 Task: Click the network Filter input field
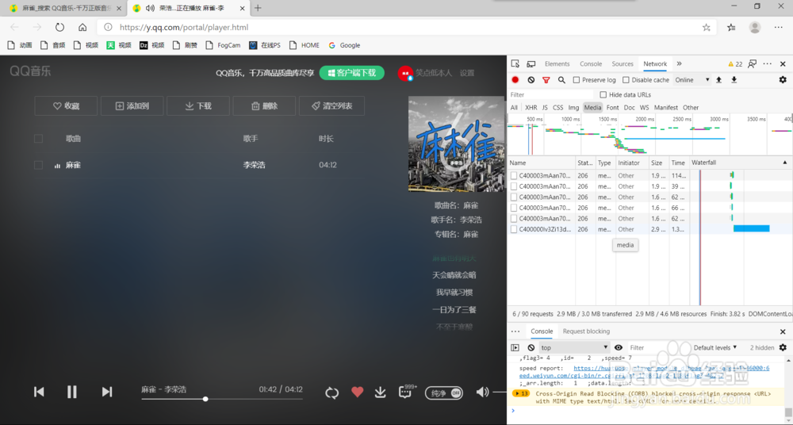[551, 94]
